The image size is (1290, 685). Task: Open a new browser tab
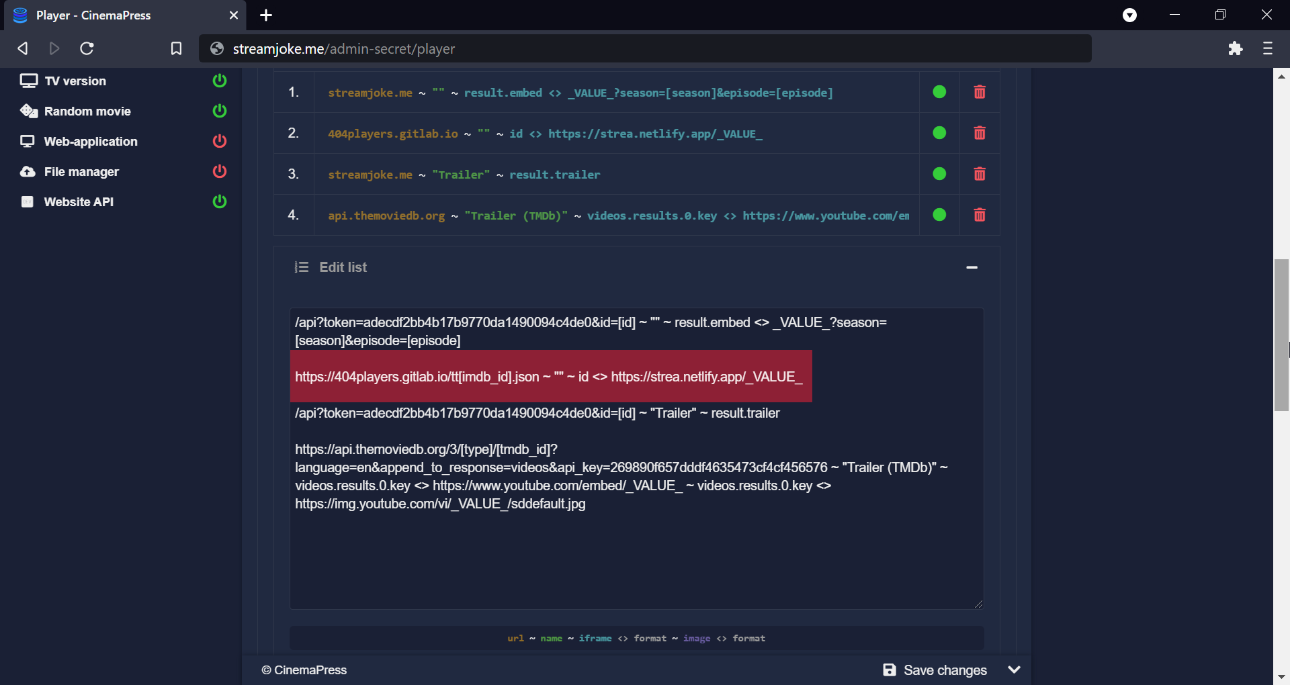266,15
